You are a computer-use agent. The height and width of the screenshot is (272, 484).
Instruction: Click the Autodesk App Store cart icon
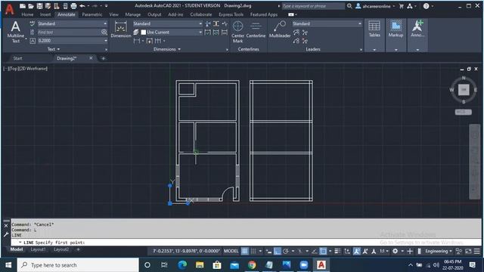click(x=402, y=6)
